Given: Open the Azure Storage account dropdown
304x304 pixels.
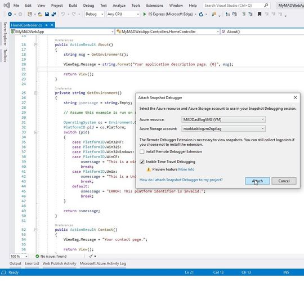Looking at the screenshot, I should tap(223, 128).
